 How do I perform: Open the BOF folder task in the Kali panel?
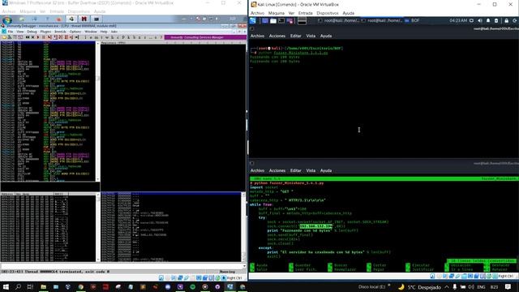point(413,20)
